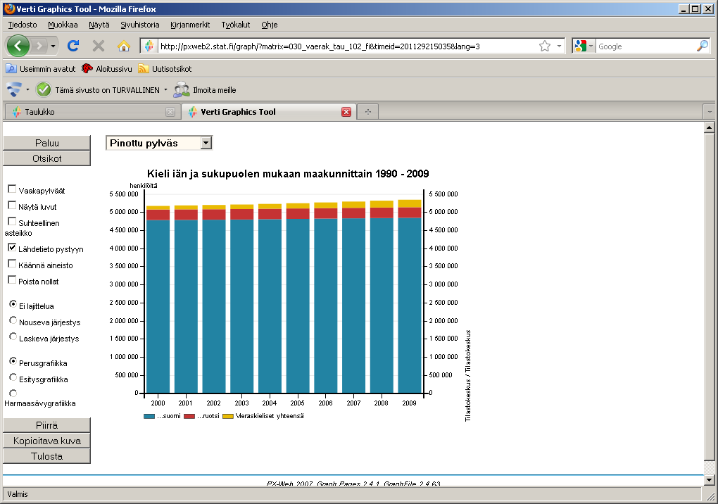The width and height of the screenshot is (718, 504).
Task: Click in the Google search field
Action: tap(645, 46)
